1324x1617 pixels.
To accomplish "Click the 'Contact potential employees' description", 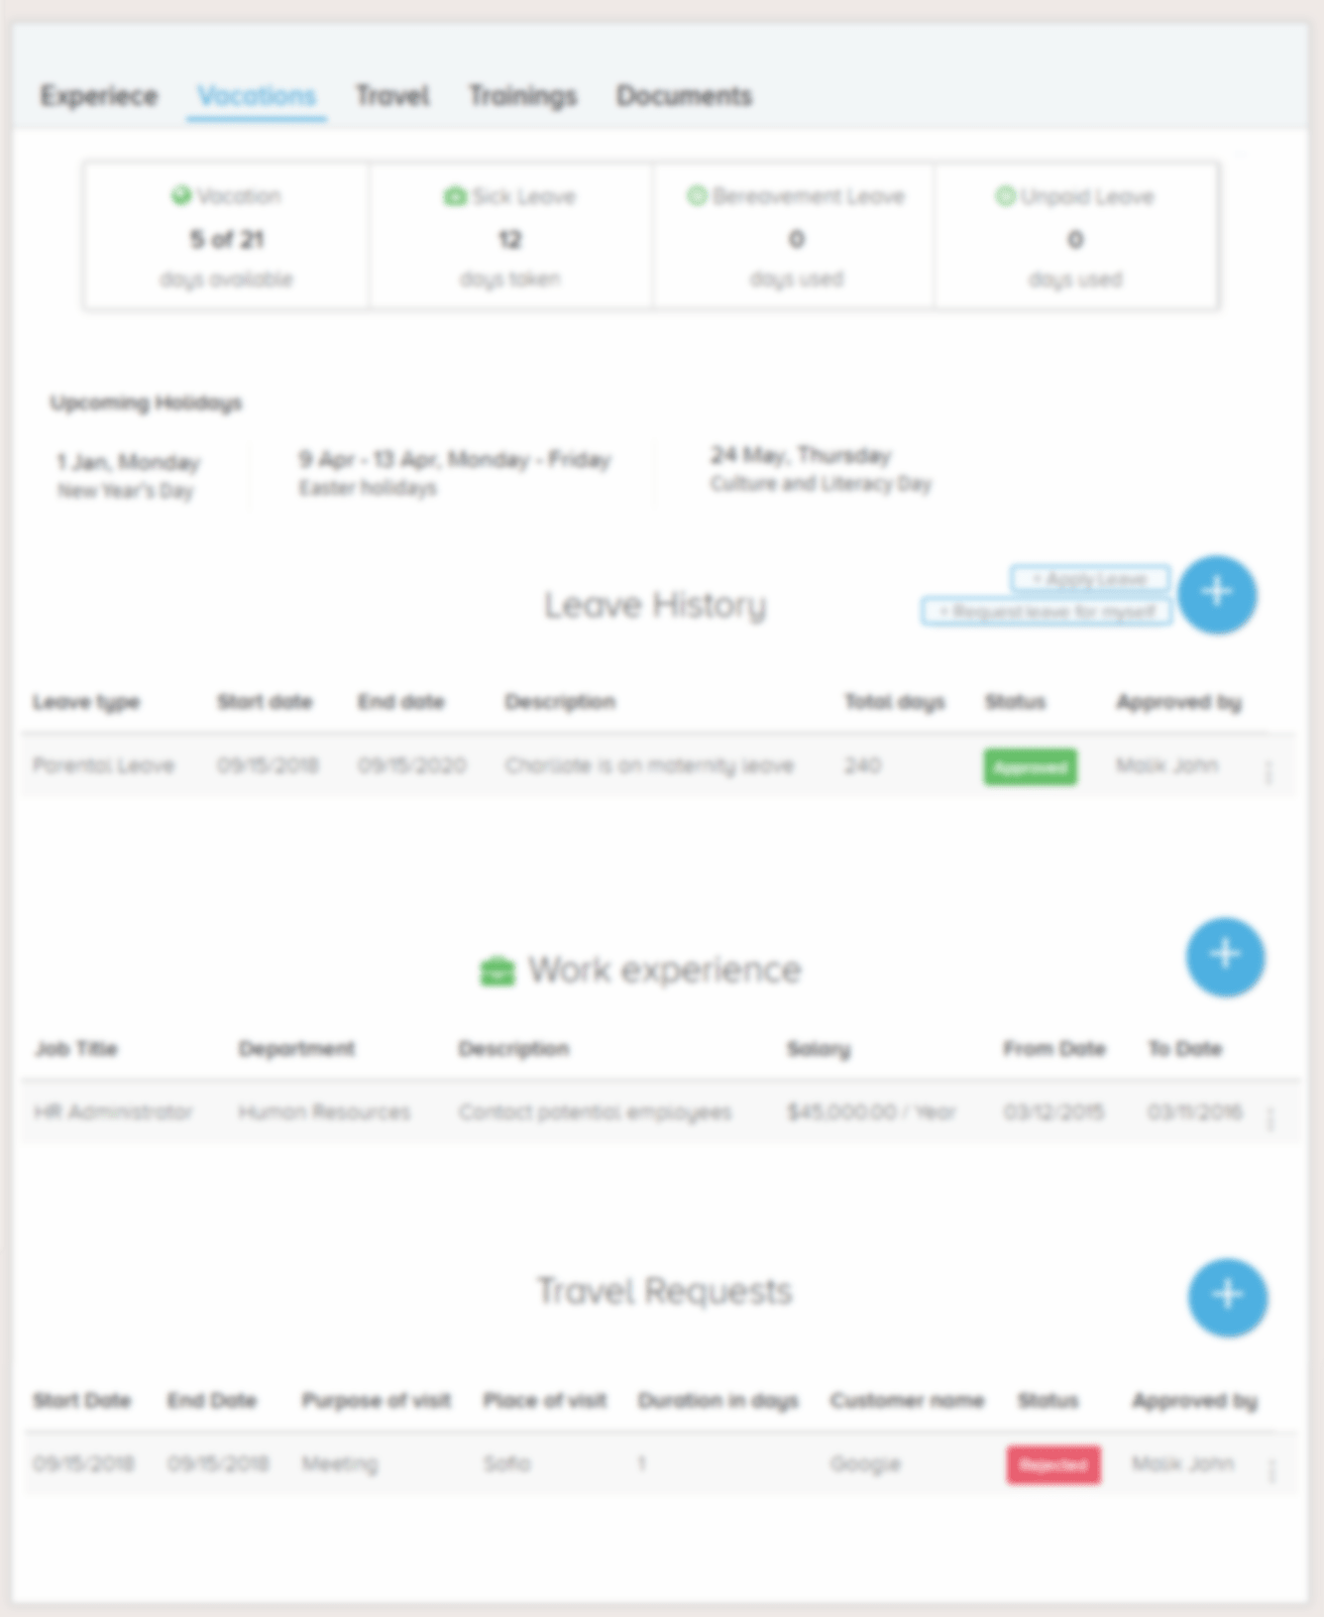I will pos(595,1112).
